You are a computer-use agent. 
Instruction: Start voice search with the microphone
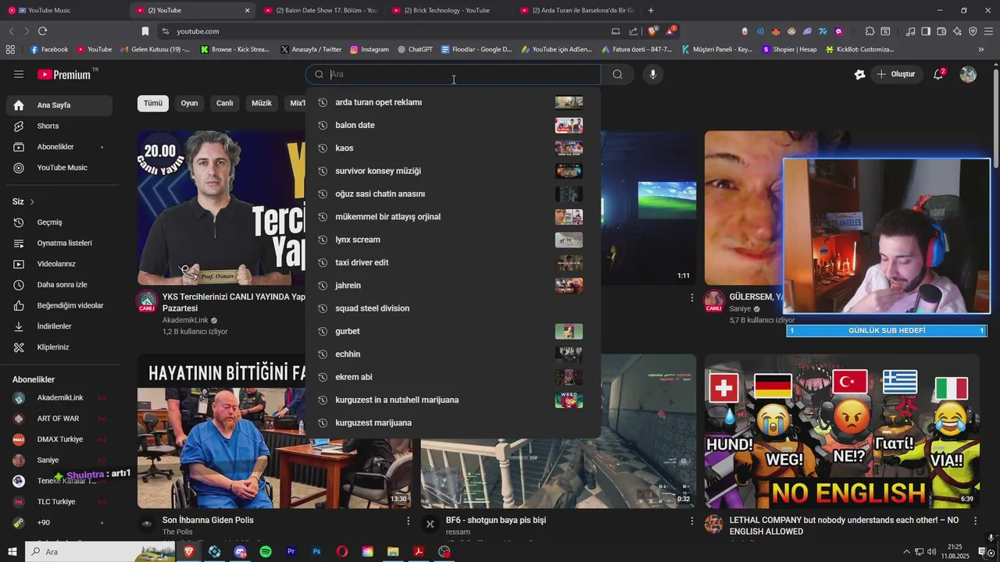pyautogui.click(x=653, y=74)
